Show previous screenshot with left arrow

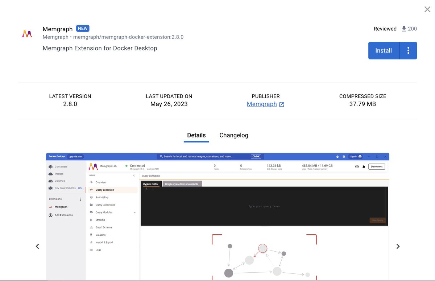click(37, 246)
